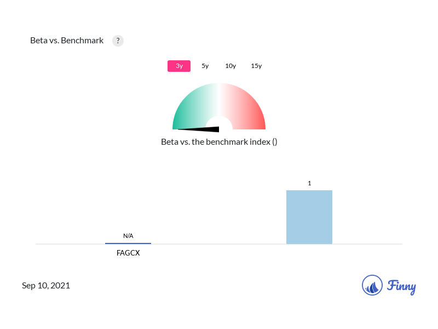Switch to the 5y period tab
438x329 pixels.
[205, 66]
